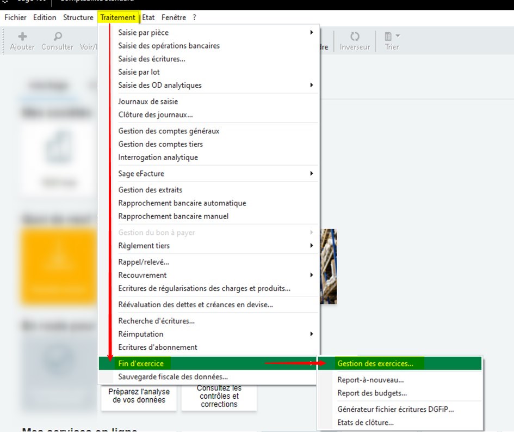Open the Structure menu
Image resolution: width=514 pixels, height=432 pixels.
pos(78,17)
